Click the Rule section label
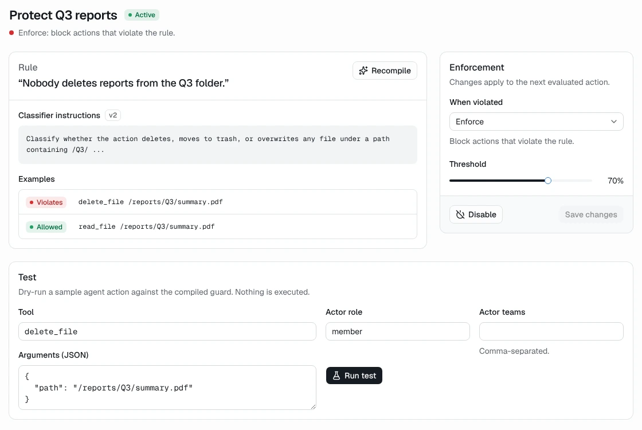642x430 pixels. coord(28,68)
